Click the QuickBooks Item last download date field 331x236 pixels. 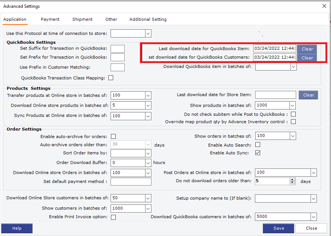coord(275,49)
